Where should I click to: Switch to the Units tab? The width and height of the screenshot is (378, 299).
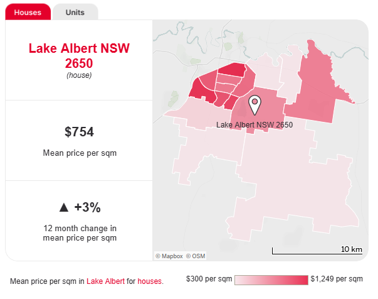tap(75, 12)
